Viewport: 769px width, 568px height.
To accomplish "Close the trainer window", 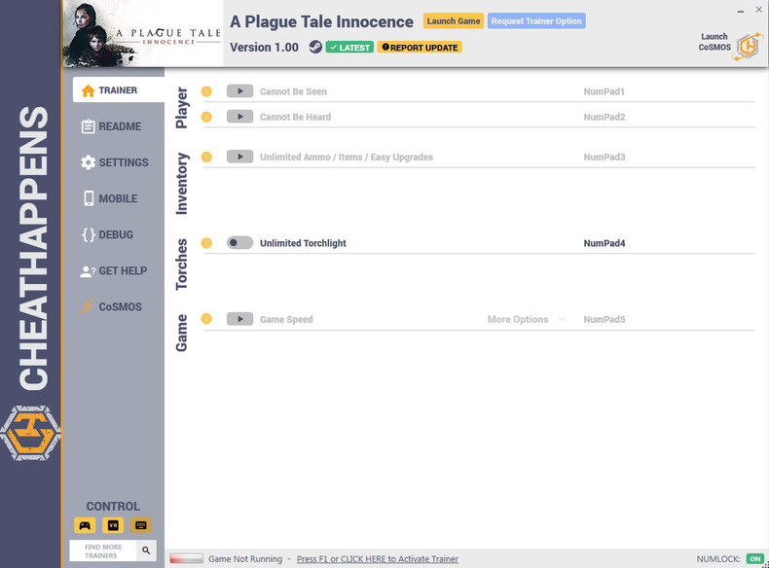I will click(758, 10).
